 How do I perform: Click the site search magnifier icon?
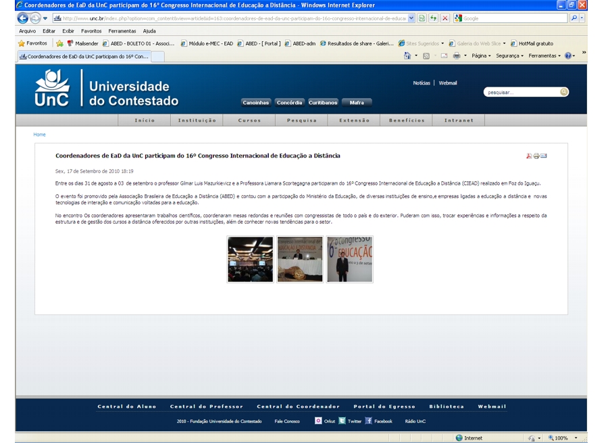click(x=564, y=92)
